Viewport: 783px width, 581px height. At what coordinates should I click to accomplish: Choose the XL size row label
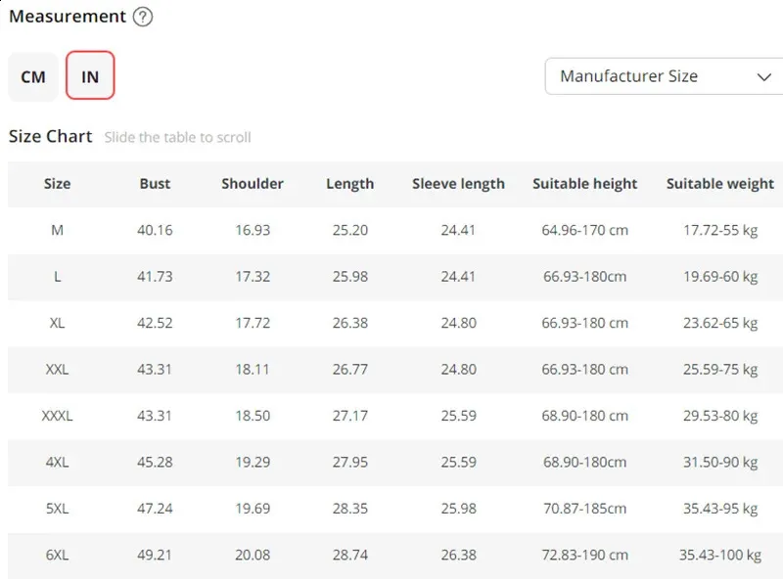(58, 324)
